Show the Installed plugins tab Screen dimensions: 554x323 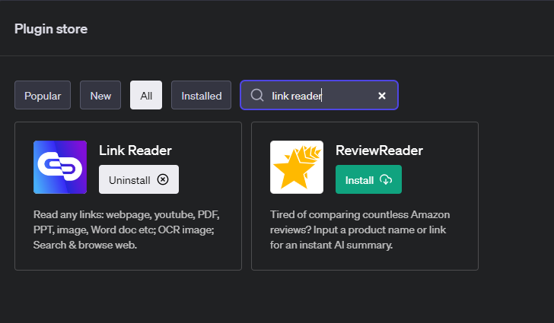click(x=202, y=95)
